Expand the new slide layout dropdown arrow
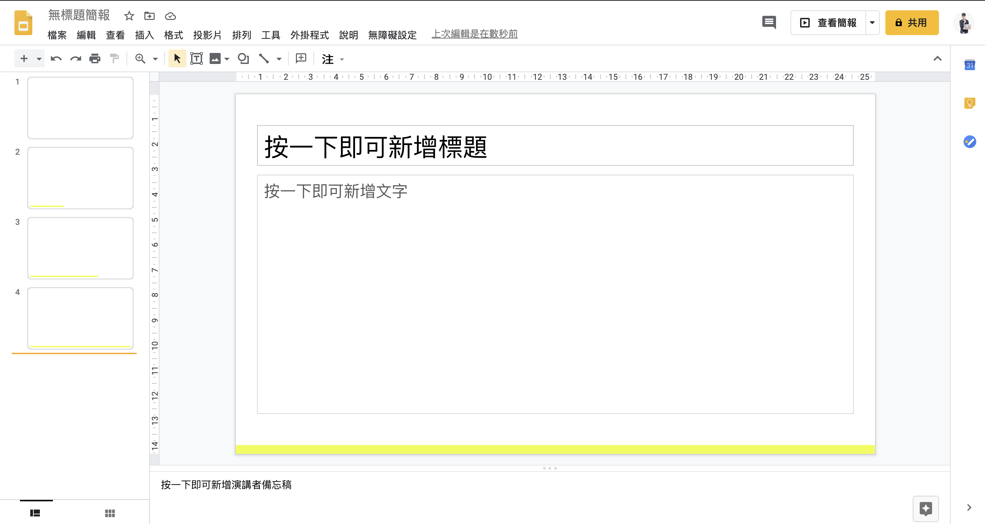This screenshot has width=985, height=524. pos(39,59)
